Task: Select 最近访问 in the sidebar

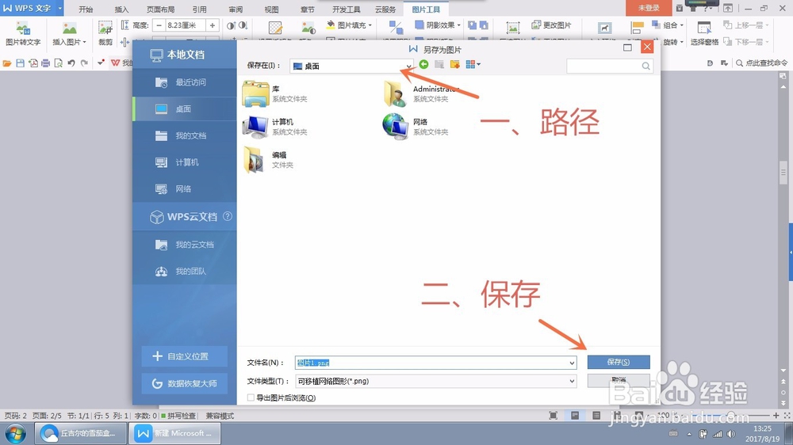Action: coord(185,82)
